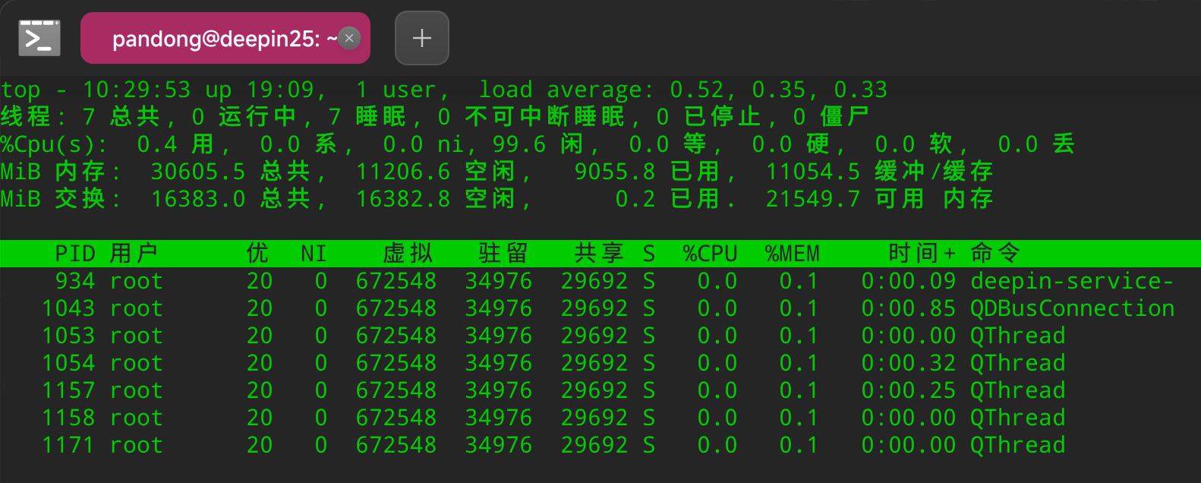The height and width of the screenshot is (483, 1201).
Task: Select PID 1053 in the process list
Action: coord(600,336)
